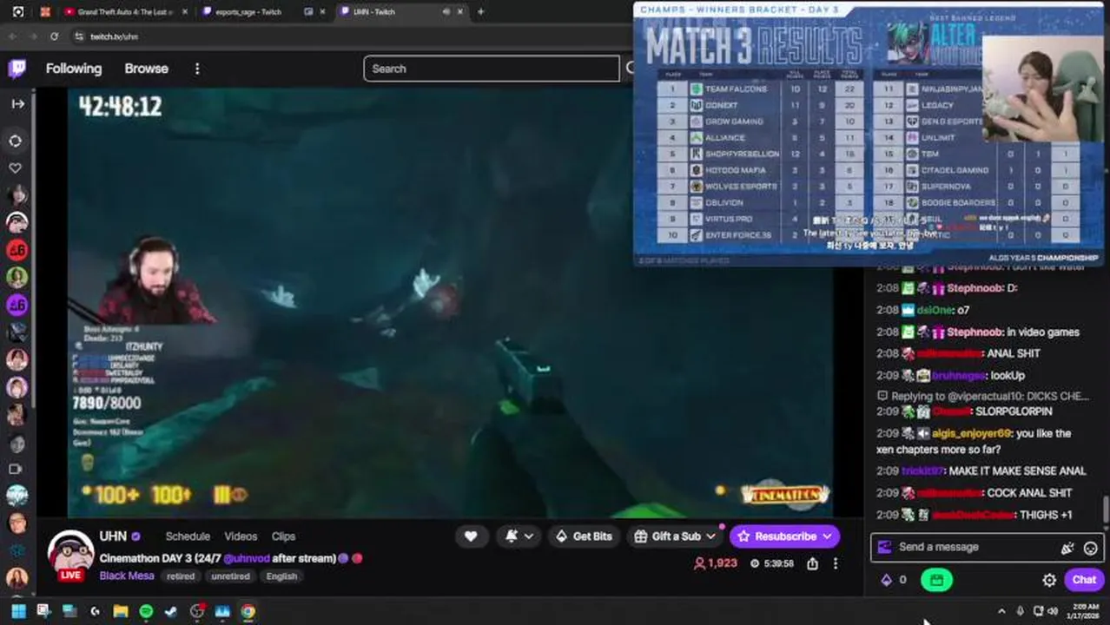1110x625 pixels.
Task: Click the chat scrollbar thumb
Action: (1106, 510)
